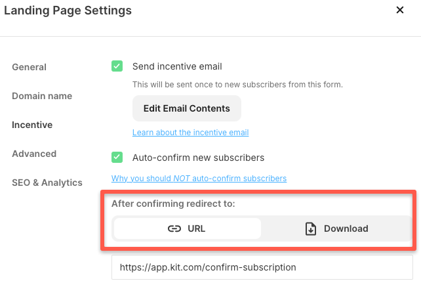
Task: Click the chain link icon beside URL
Action: pyautogui.click(x=174, y=228)
